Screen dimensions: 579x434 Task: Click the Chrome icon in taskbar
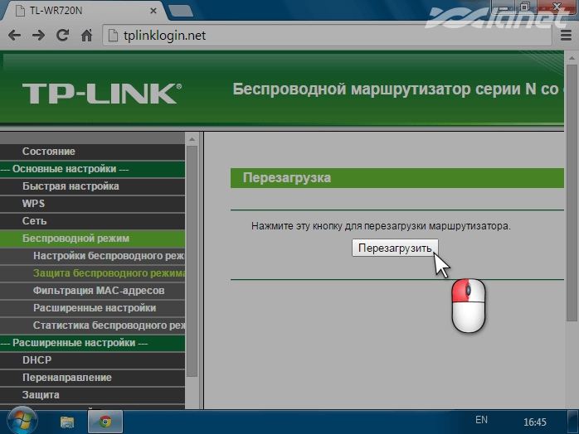point(105,421)
